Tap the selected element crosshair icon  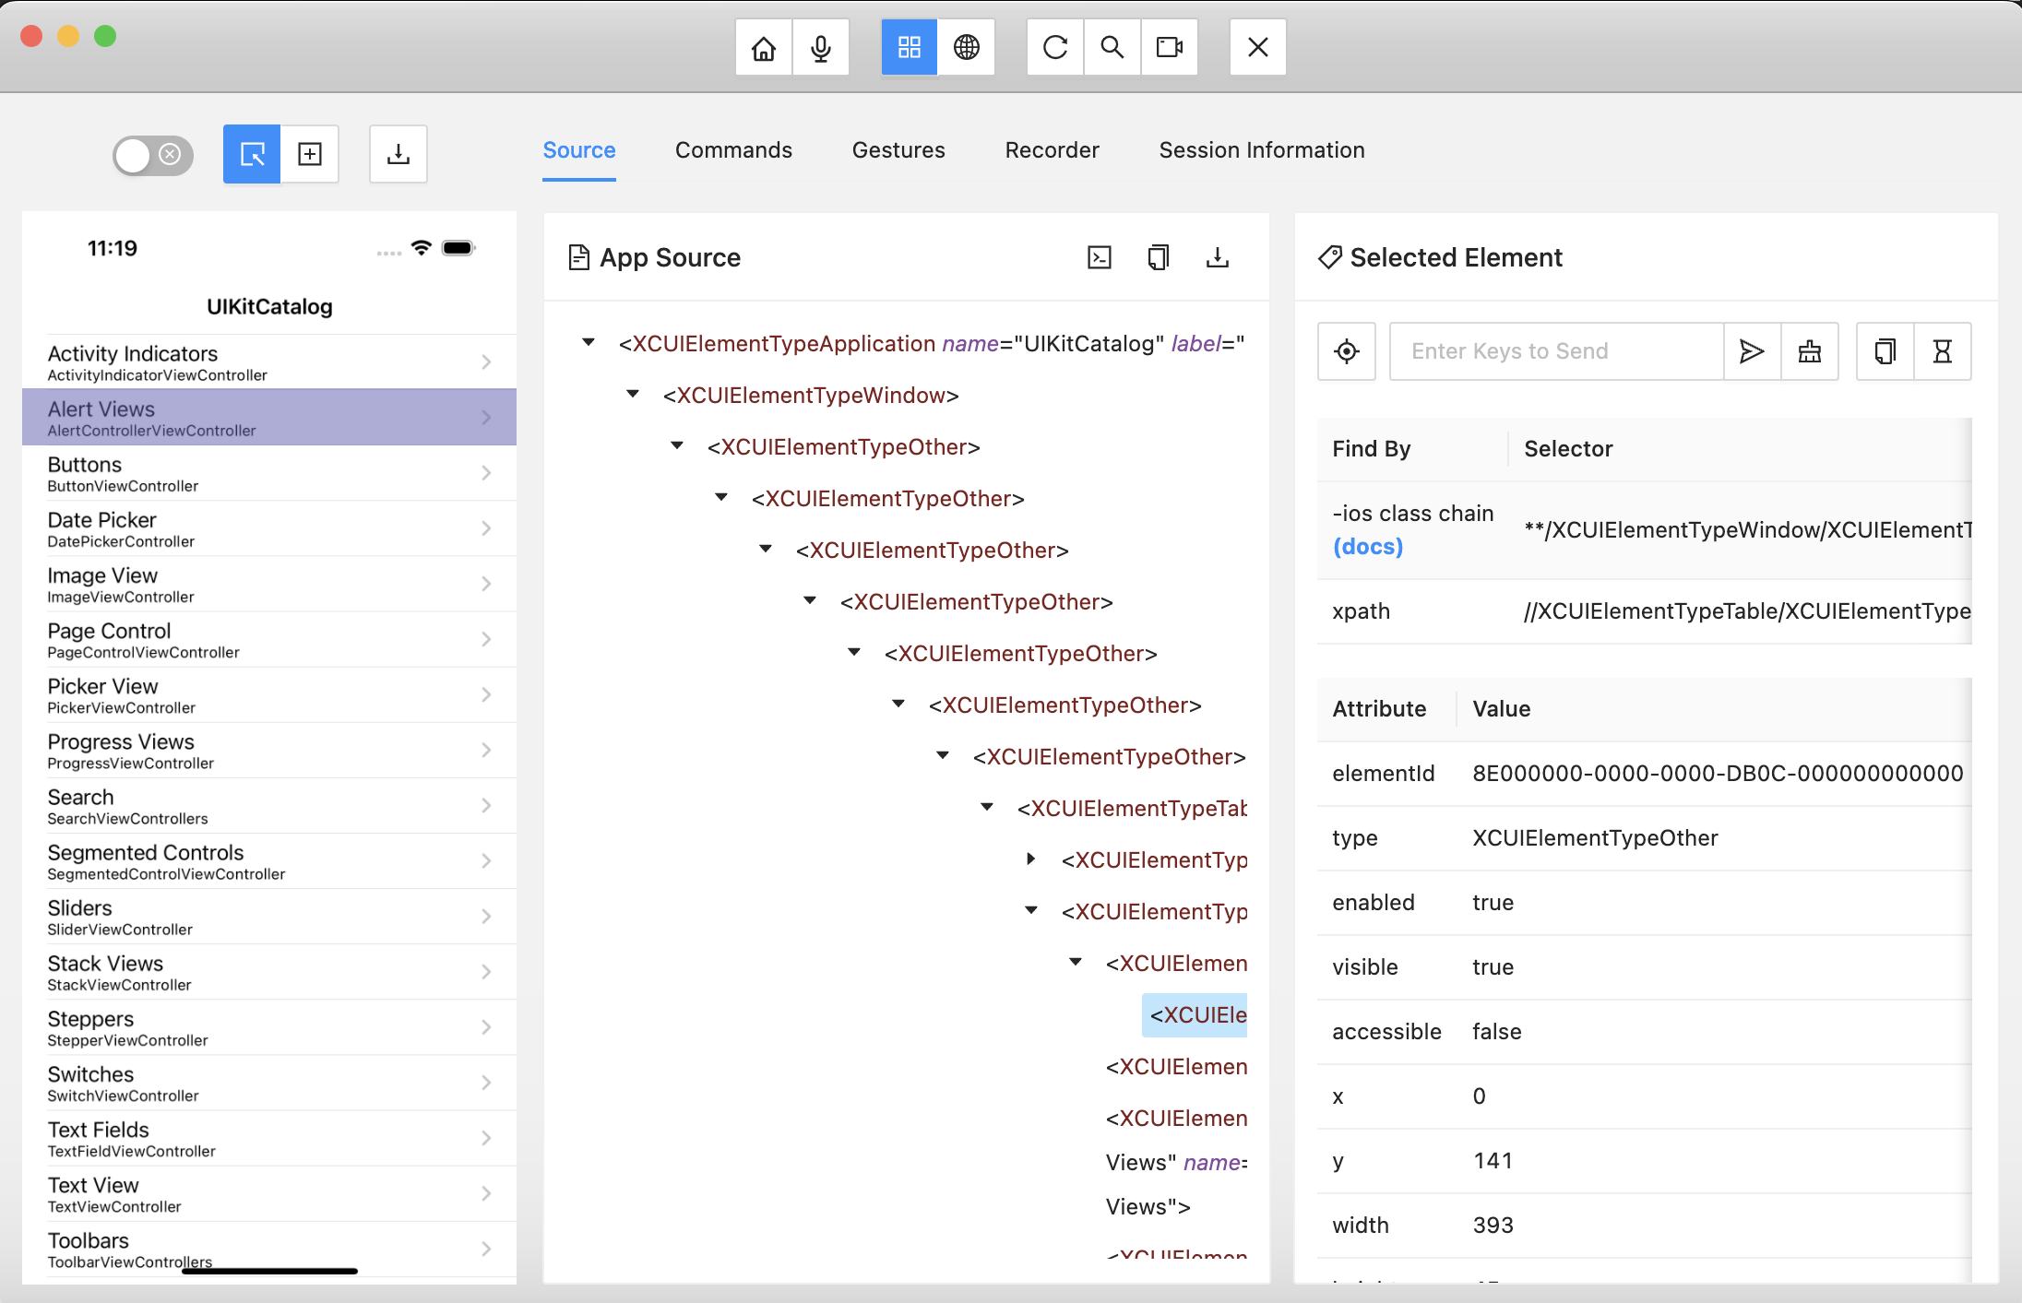1346,351
